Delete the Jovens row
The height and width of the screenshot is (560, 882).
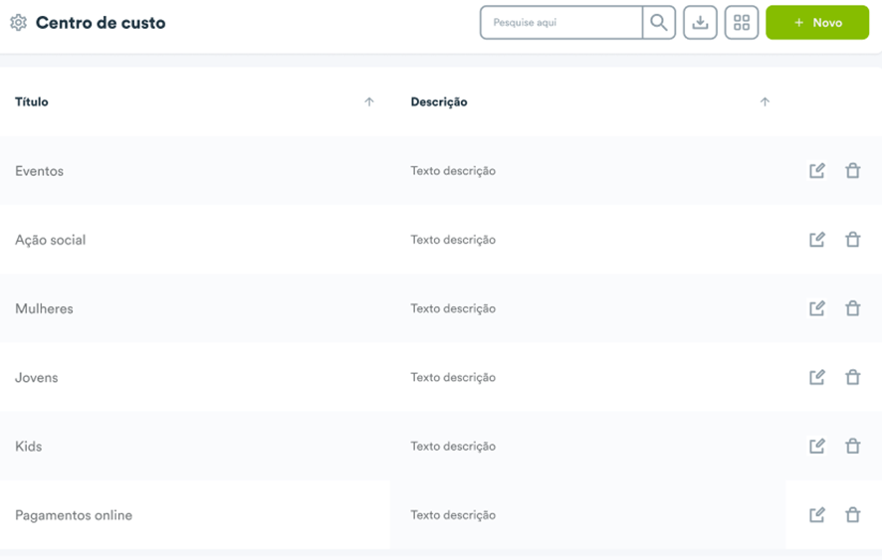853,377
